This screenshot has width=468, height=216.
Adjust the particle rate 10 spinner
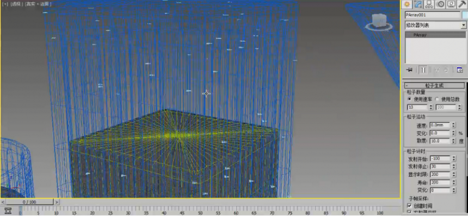pyautogui.click(x=432, y=107)
